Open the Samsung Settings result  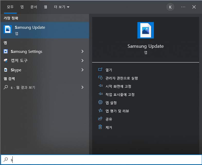[45, 51]
